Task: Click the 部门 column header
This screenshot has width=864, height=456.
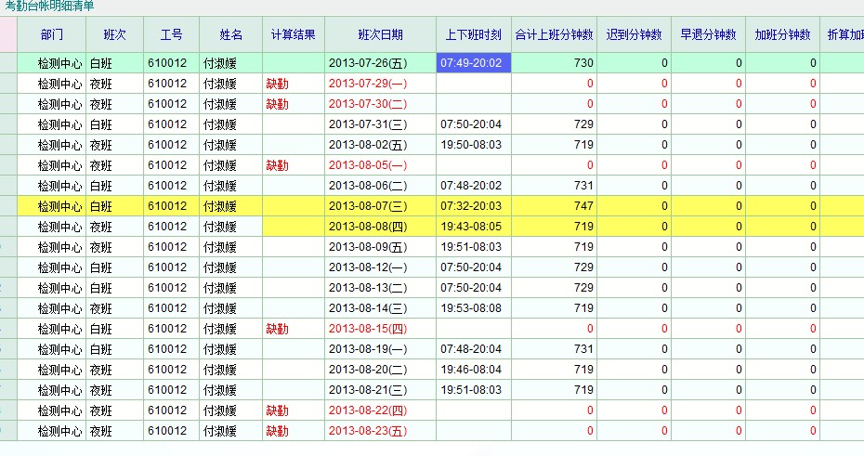Action: [x=52, y=35]
